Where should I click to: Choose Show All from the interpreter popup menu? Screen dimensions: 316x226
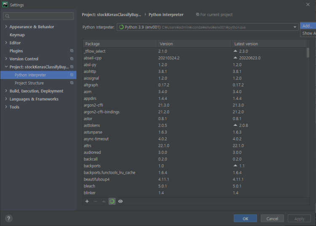308,33
